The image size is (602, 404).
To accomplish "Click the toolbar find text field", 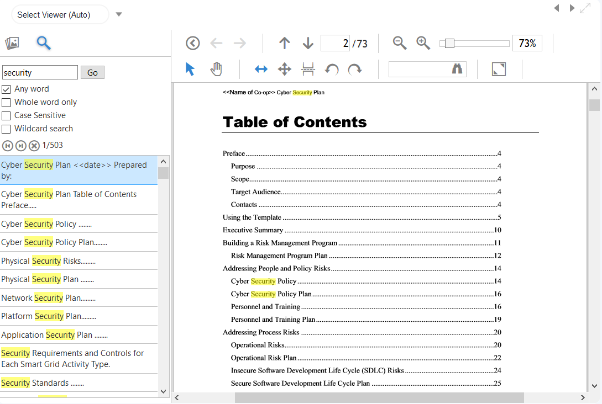I will coord(427,69).
